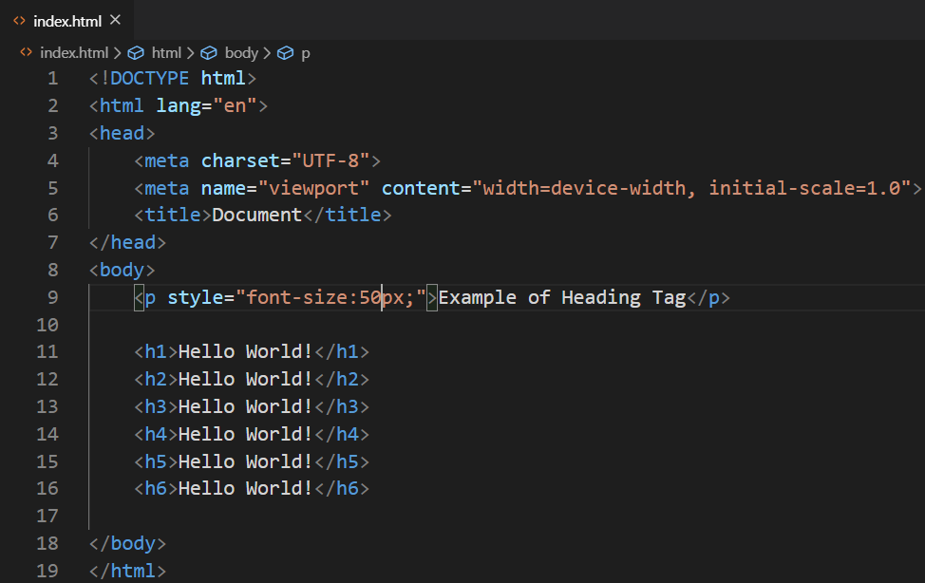The height and width of the screenshot is (583, 925).
Task: Click the HTML file icon in the tab
Action: coord(20,20)
